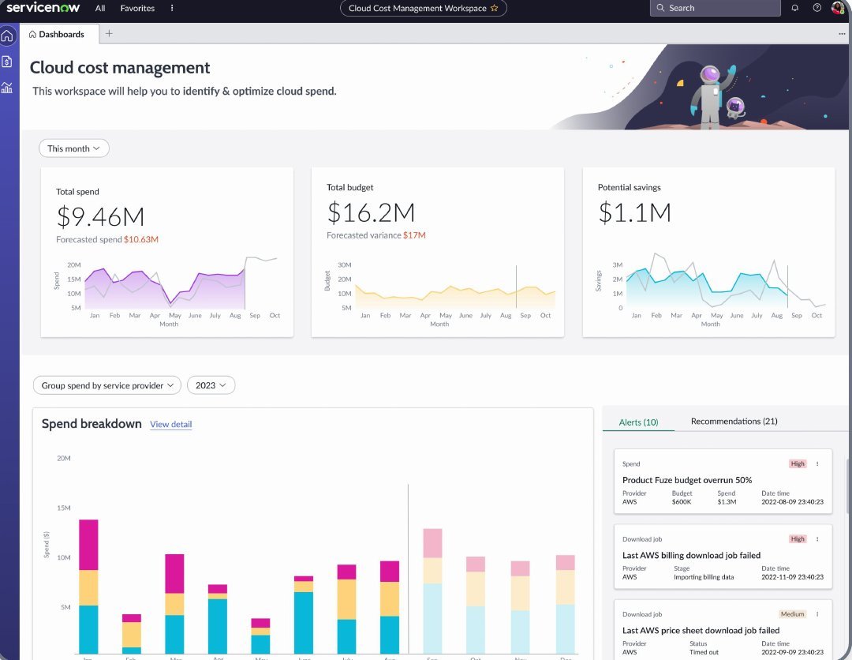The image size is (852, 660).
Task: Click into the Search field
Action: tap(715, 8)
